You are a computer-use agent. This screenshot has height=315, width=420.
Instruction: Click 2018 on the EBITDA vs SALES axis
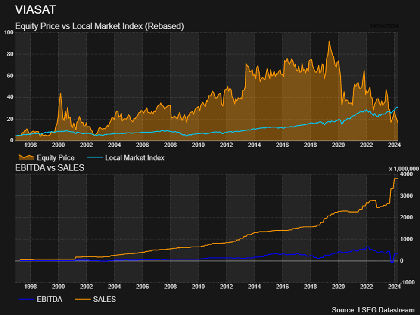pyautogui.click(x=310, y=287)
